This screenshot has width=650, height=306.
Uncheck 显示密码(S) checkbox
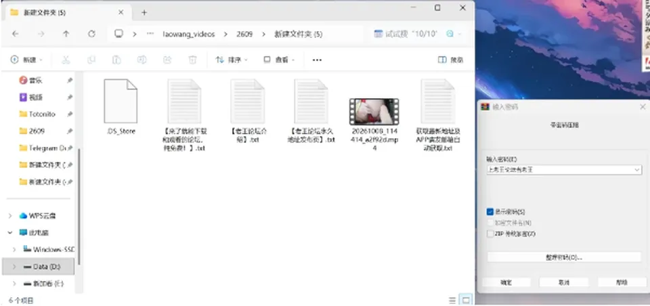click(490, 212)
